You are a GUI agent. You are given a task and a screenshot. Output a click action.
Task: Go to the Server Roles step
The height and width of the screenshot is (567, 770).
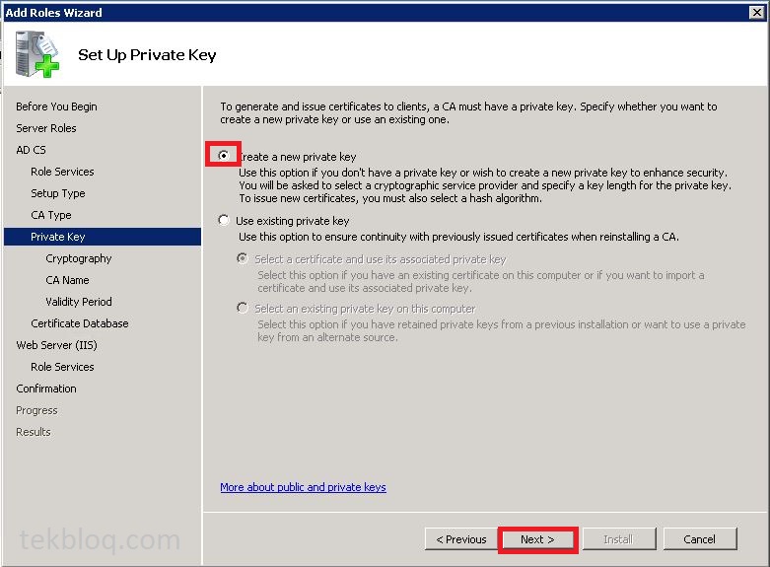click(x=46, y=128)
